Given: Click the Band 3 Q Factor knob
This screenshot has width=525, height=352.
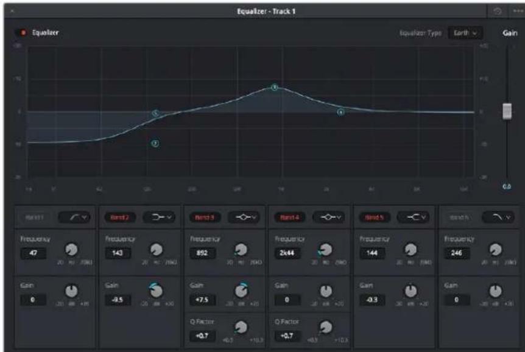Looking at the screenshot, I should tap(241, 327).
